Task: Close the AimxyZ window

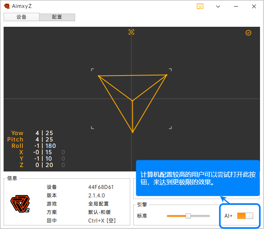Action: pos(254,6)
